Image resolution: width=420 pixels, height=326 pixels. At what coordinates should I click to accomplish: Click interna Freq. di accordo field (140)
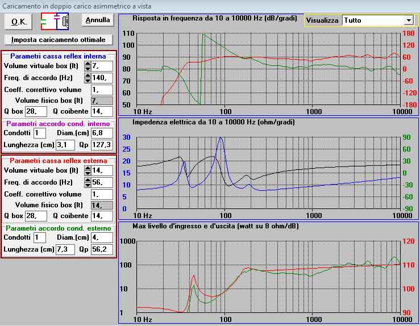click(102, 78)
